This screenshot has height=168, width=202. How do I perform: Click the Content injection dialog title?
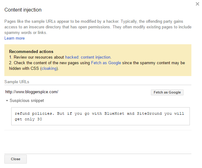coord(23,10)
